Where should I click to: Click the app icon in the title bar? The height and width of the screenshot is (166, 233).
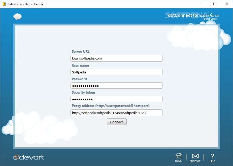coord(4,4)
